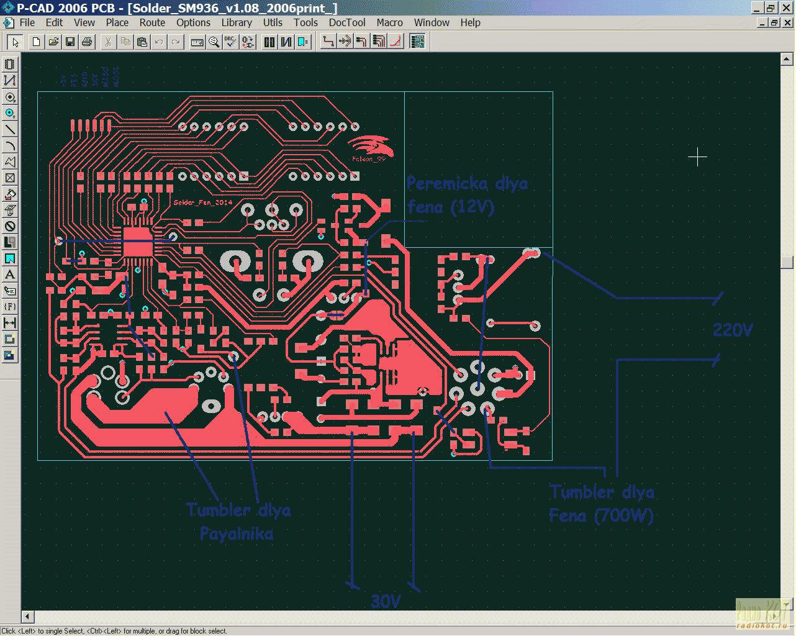Click the Print toolbar icon
Viewport: 796px width, 636px height.
[x=87, y=42]
